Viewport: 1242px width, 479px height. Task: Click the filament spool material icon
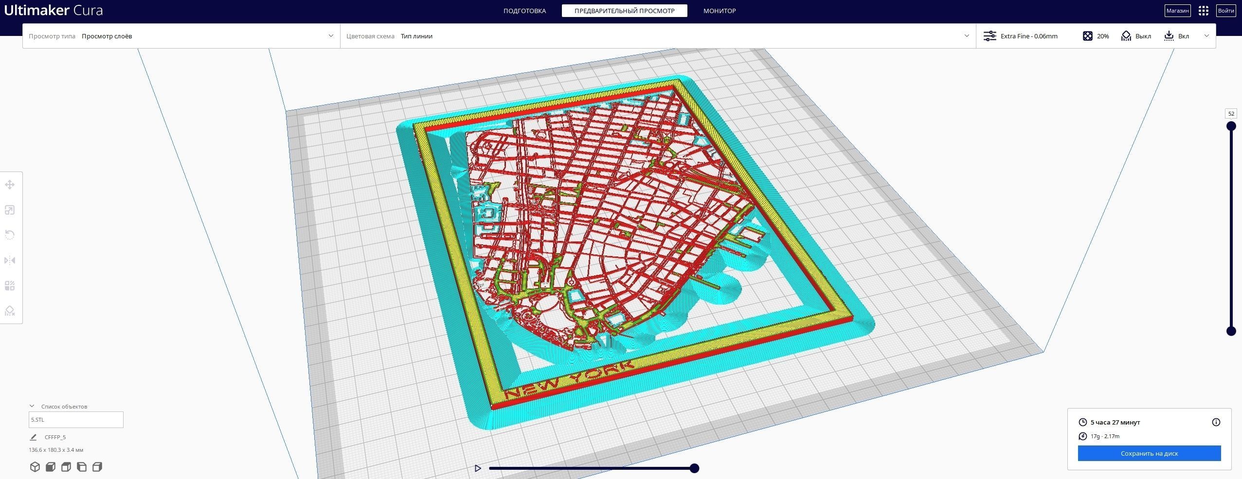(1083, 436)
